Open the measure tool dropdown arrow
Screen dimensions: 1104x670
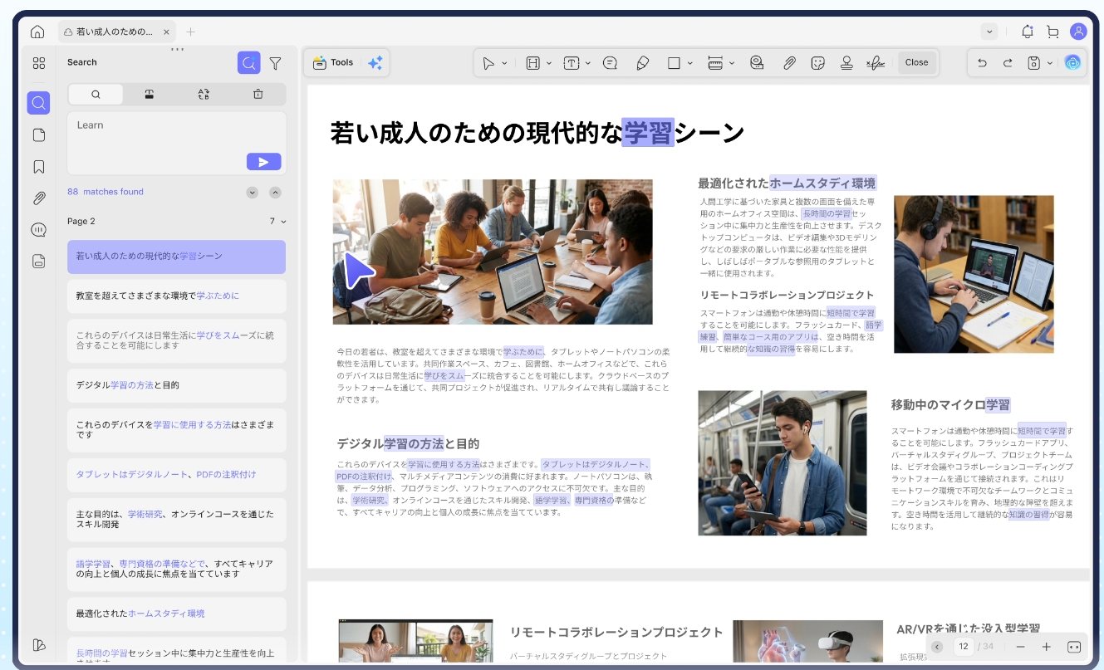(732, 63)
